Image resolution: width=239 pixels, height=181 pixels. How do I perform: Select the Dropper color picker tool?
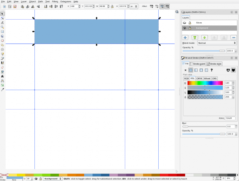point(2,90)
